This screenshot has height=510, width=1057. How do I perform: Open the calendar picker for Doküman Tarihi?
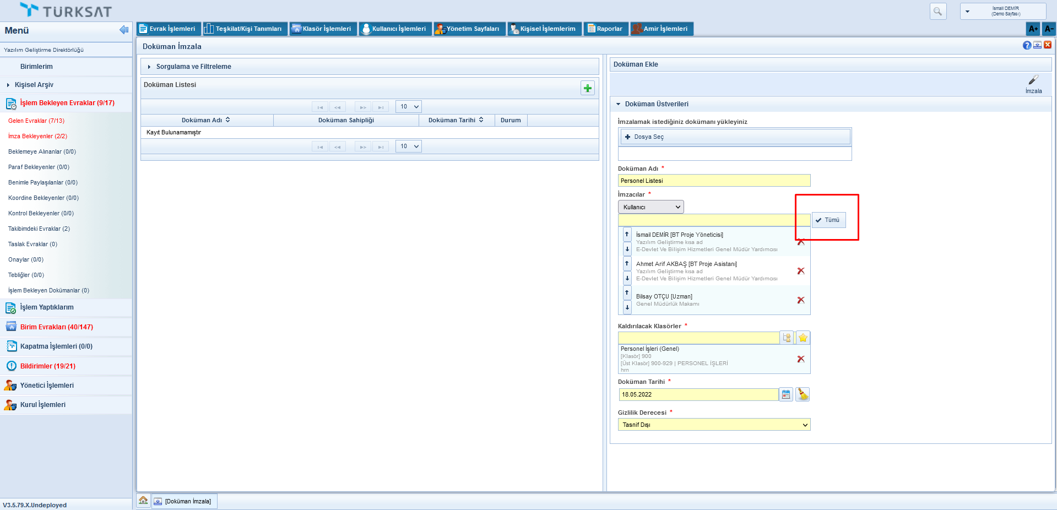786,394
